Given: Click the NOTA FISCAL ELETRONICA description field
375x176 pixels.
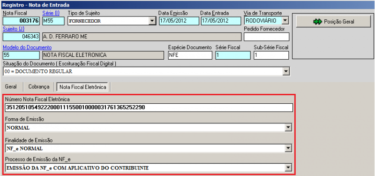Looking at the screenshot, I should pyautogui.click(x=103, y=55).
